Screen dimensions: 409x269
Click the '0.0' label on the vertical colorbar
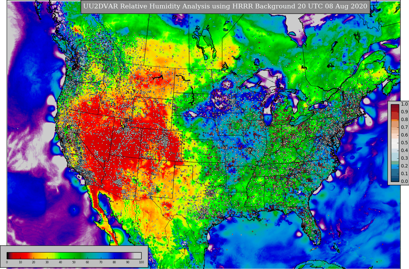(404, 181)
